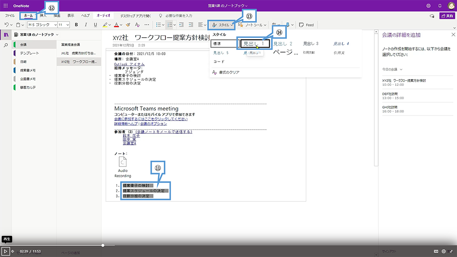Click Clear Formatting icon in the ribbon

[137, 25]
